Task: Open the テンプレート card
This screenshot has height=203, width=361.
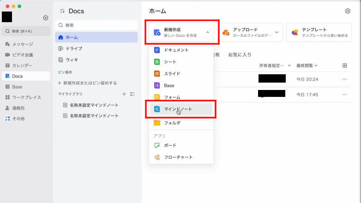Action: pyautogui.click(x=319, y=32)
